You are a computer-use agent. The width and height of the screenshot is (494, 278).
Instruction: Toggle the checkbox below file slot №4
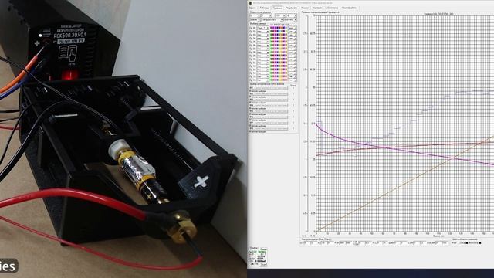250,108
